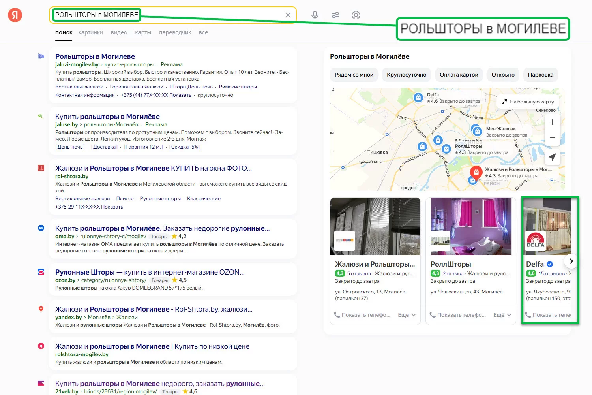Zoom in on the map
Image resolution: width=592 pixels, height=395 pixels.
coord(552,122)
